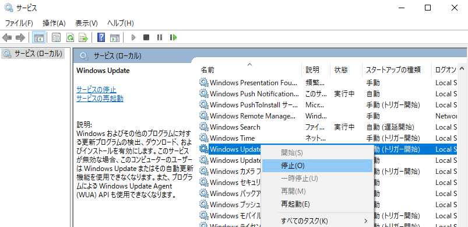Click the greyed 再開(M) context menu entry
Viewport: 468px width, 227px height.
coord(317,191)
